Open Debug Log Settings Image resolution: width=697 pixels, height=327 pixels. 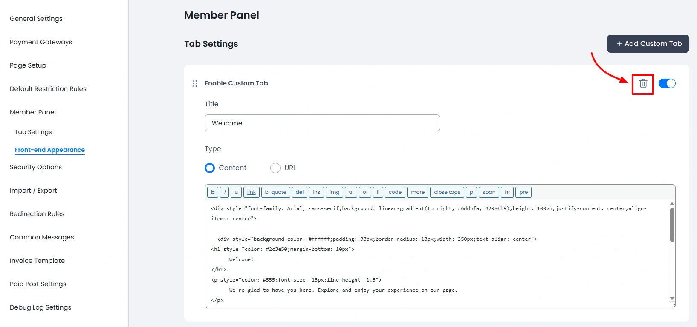[x=40, y=307]
